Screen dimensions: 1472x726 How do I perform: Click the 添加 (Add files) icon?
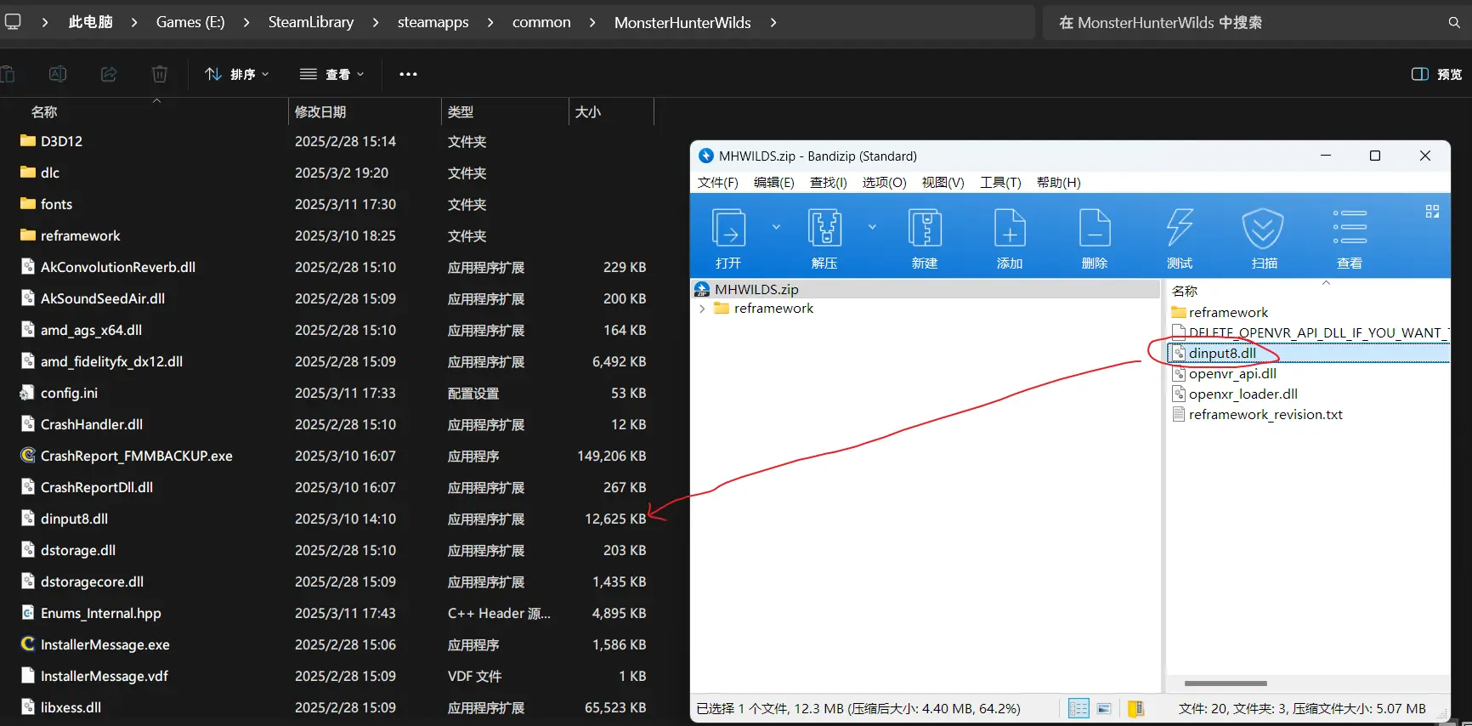[1010, 229]
